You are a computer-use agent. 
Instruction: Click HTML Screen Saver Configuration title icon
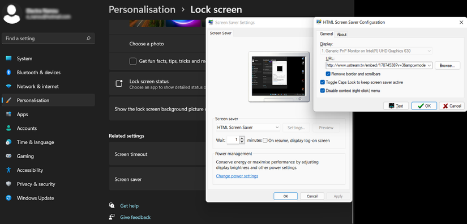(x=319, y=22)
